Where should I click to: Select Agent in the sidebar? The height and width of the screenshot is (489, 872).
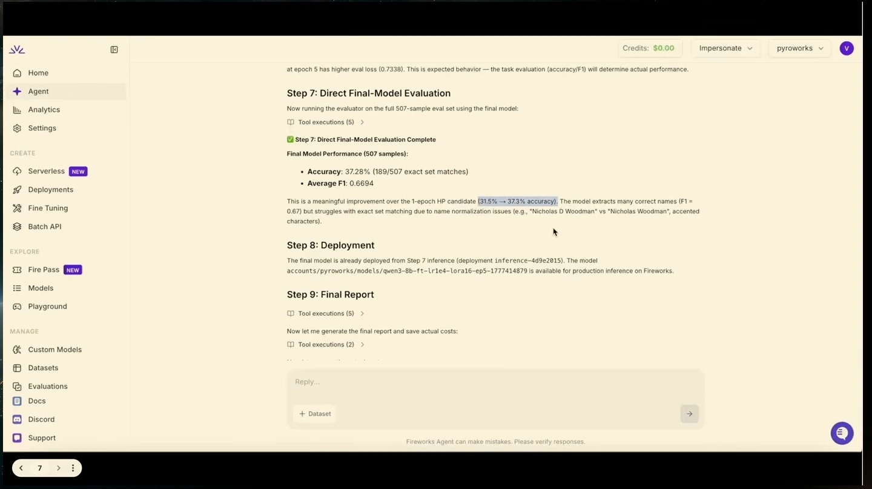tap(67, 91)
